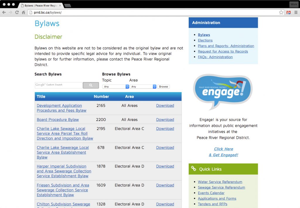Download bylaw number 1328
This screenshot has width=300, height=208.
pyautogui.click(x=165, y=204)
